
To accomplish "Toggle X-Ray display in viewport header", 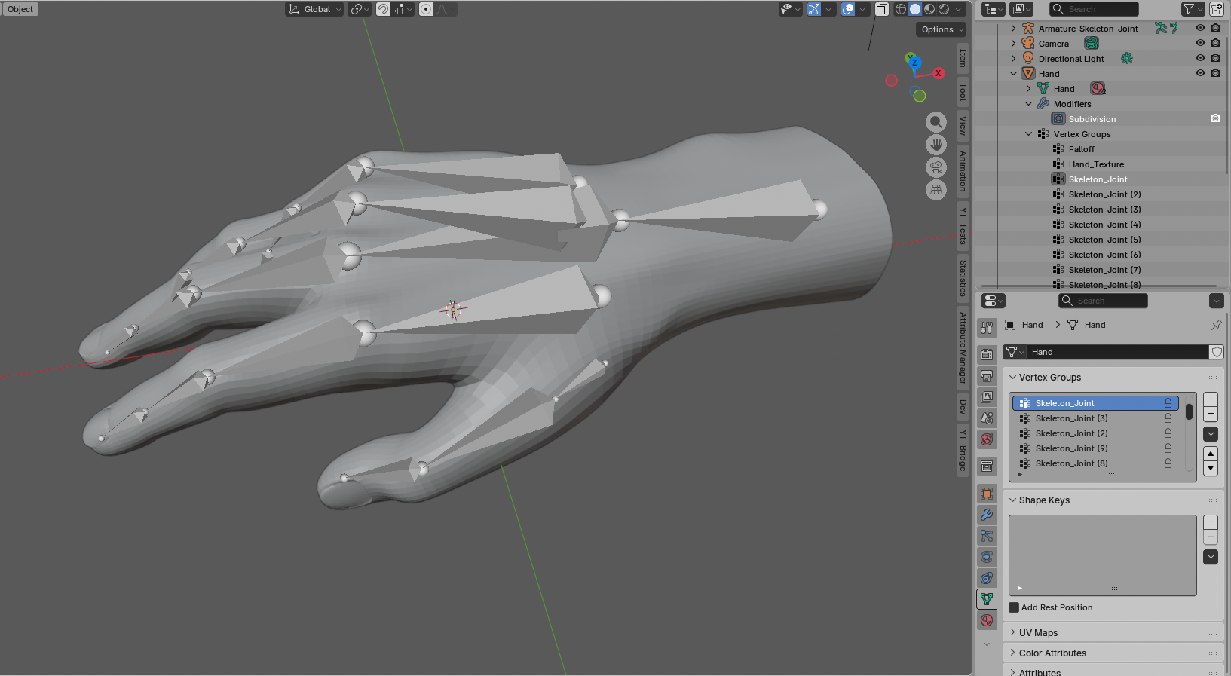I will 881,9.
